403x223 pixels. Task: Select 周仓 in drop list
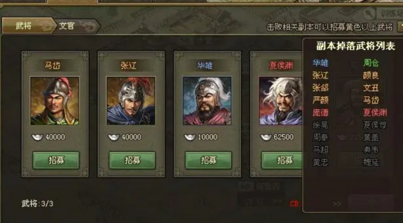click(371, 62)
